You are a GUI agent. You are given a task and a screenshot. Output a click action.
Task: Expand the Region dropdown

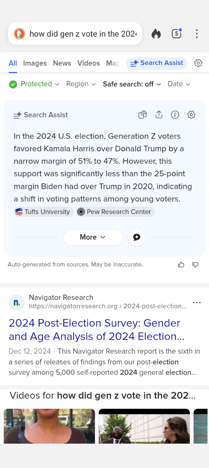[81, 84]
